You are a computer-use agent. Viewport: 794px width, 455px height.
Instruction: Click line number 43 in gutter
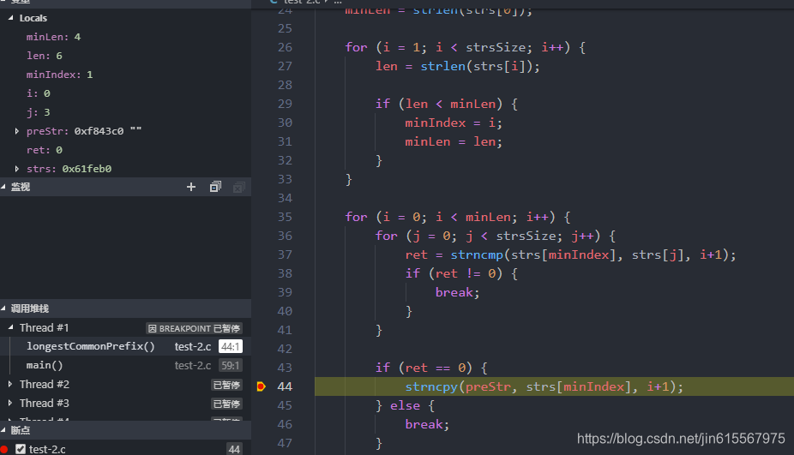[285, 368]
